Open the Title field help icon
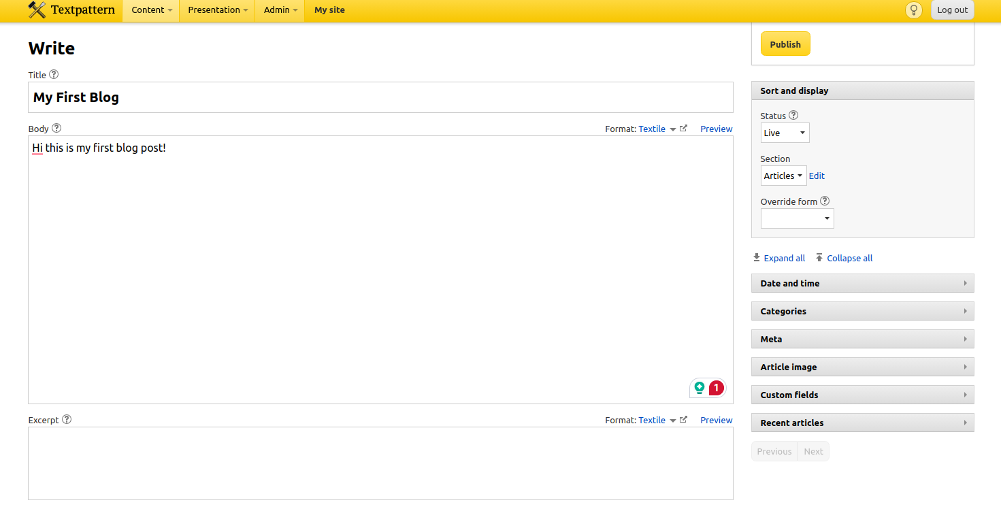1001x509 pixels. coord(54,75)
